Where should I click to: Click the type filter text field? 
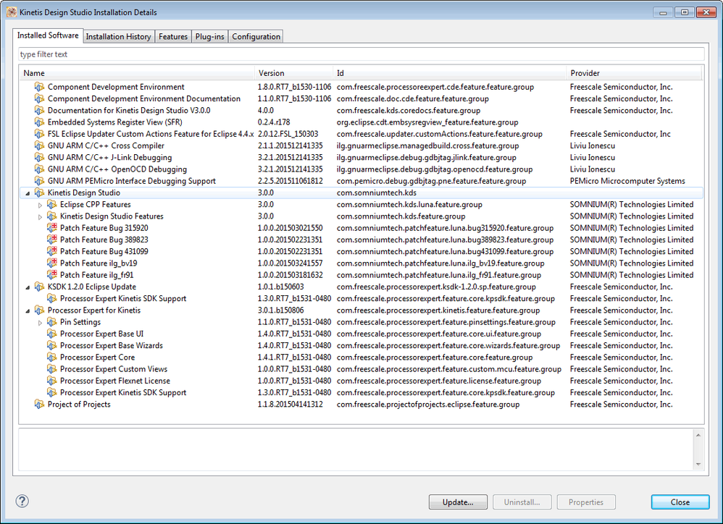361,54
